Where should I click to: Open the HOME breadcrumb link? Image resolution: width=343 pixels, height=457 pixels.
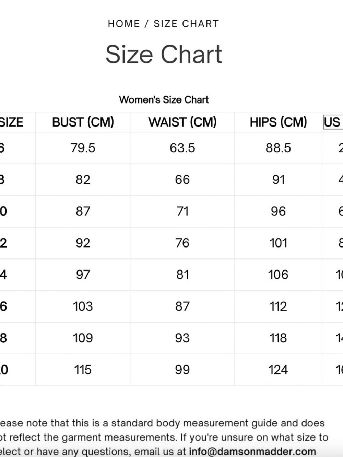(x=124, y=24)
